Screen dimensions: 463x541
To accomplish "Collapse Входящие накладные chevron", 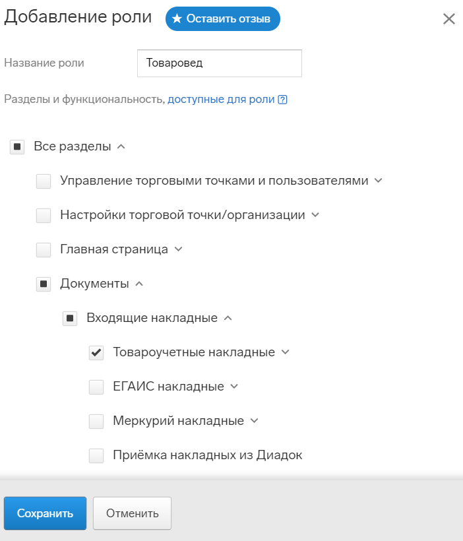I will coord(228,318).
